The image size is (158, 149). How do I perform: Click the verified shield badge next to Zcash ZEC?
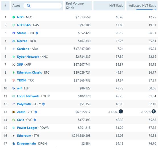[x=36, y=112]
